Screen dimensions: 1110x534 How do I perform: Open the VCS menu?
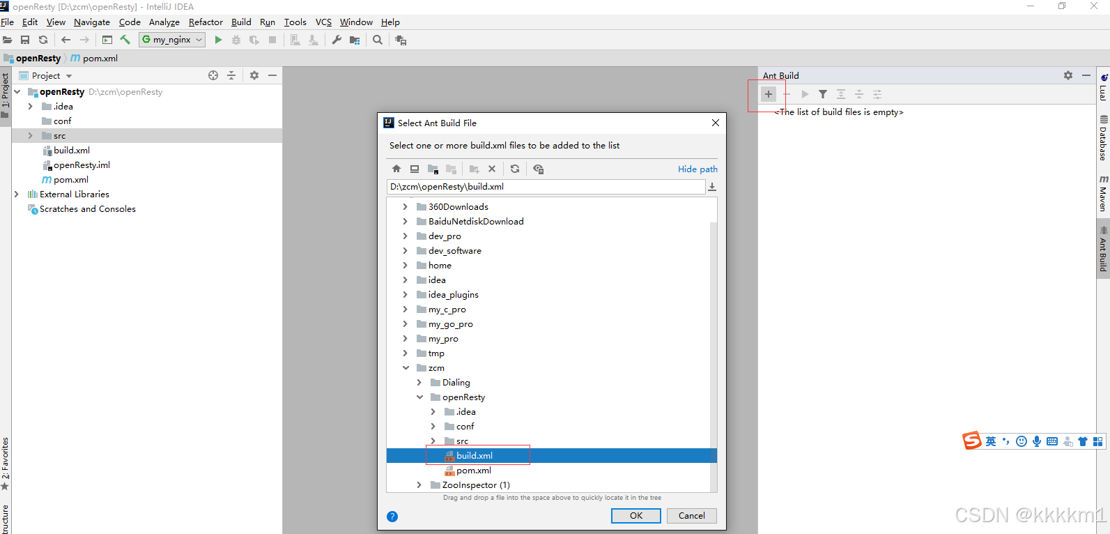323,22
